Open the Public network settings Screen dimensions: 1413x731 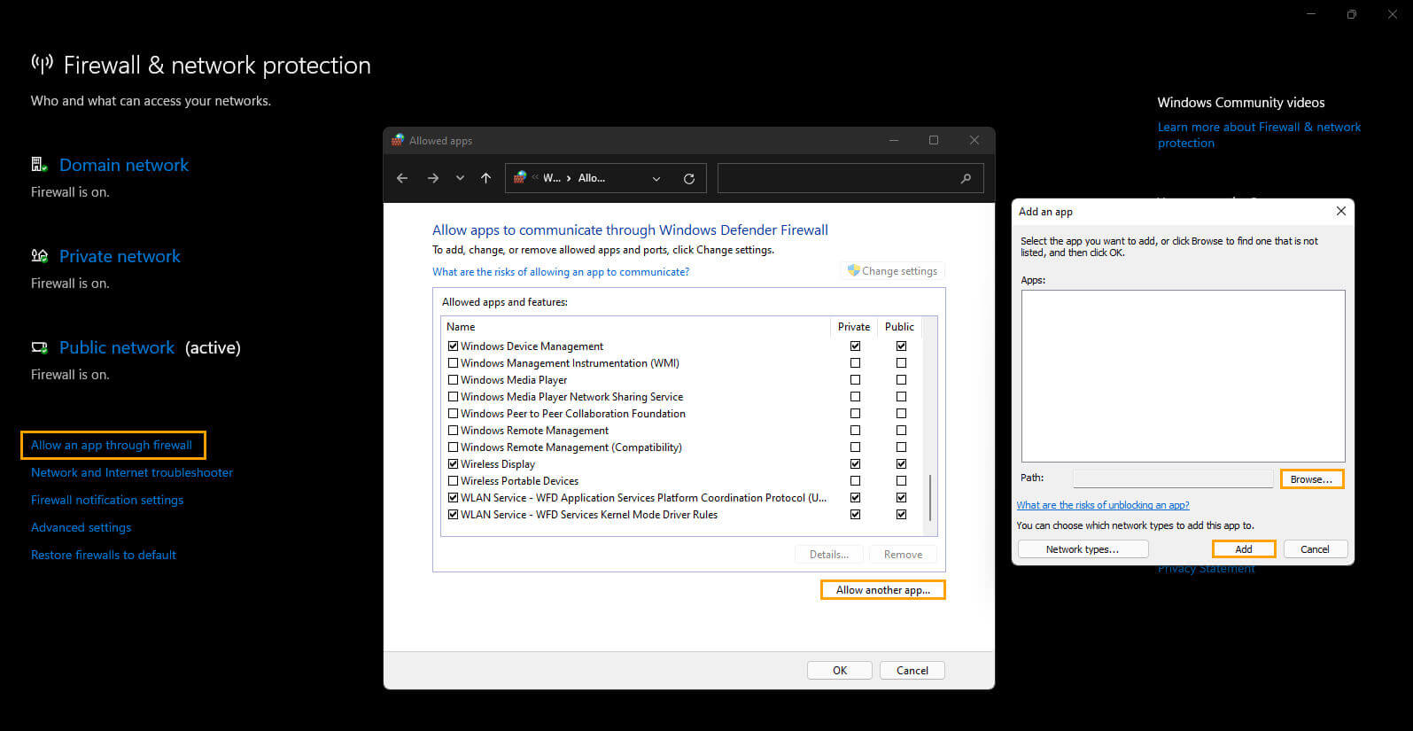(x=117, y=347)
